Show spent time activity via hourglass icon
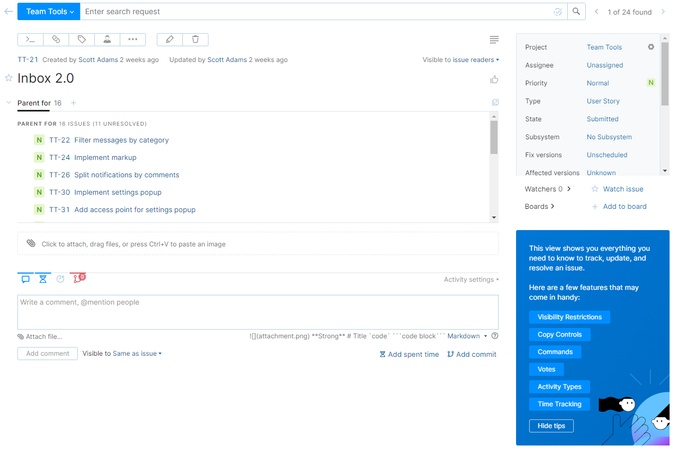 (43, 278)
